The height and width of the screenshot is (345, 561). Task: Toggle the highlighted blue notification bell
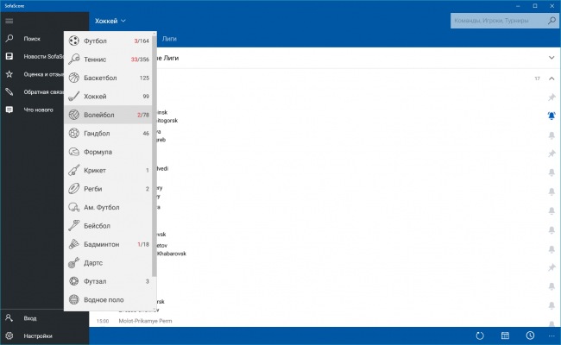[x=552, y=116]
